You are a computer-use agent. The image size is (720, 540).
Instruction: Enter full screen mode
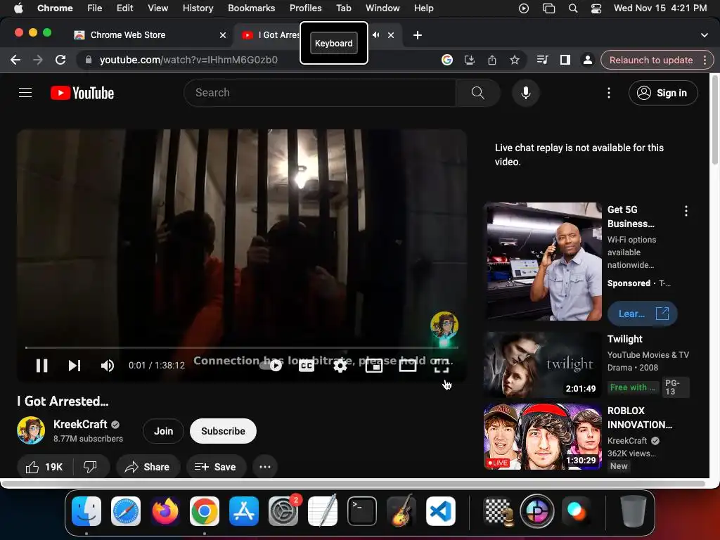click(x=442, y=366)
